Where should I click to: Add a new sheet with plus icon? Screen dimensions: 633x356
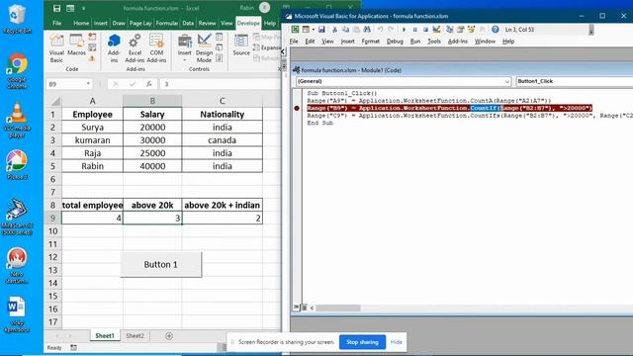pyautogui.click(x=169, y=336)
